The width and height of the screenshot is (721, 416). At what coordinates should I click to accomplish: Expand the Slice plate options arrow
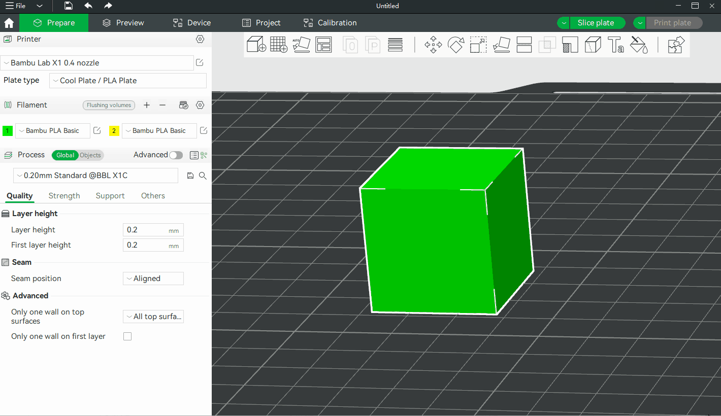point(564,23)
